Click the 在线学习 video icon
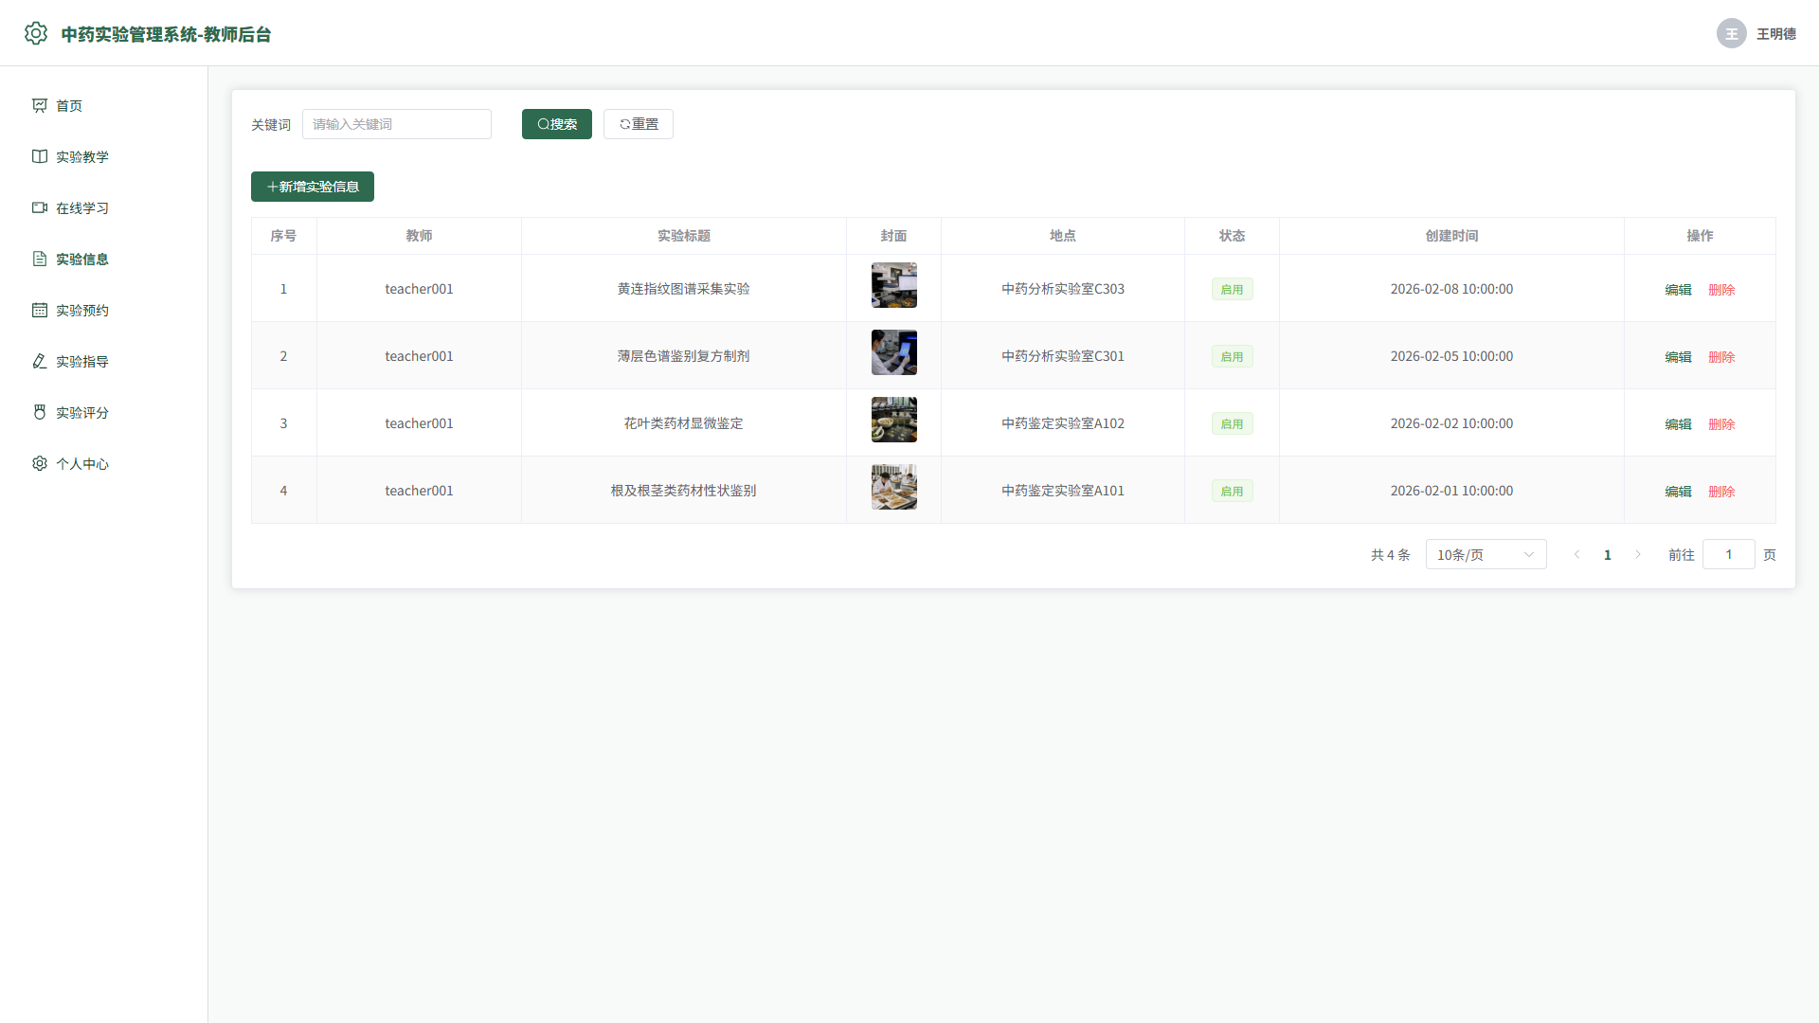Image resolution: width=1819 pixels, height=1023 pixels. click(40, 207)
